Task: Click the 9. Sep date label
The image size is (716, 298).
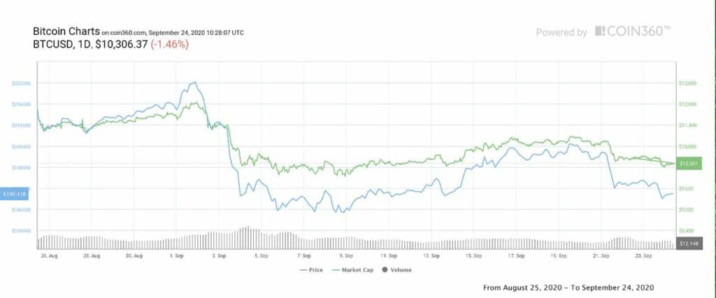Action: (348, 256)
